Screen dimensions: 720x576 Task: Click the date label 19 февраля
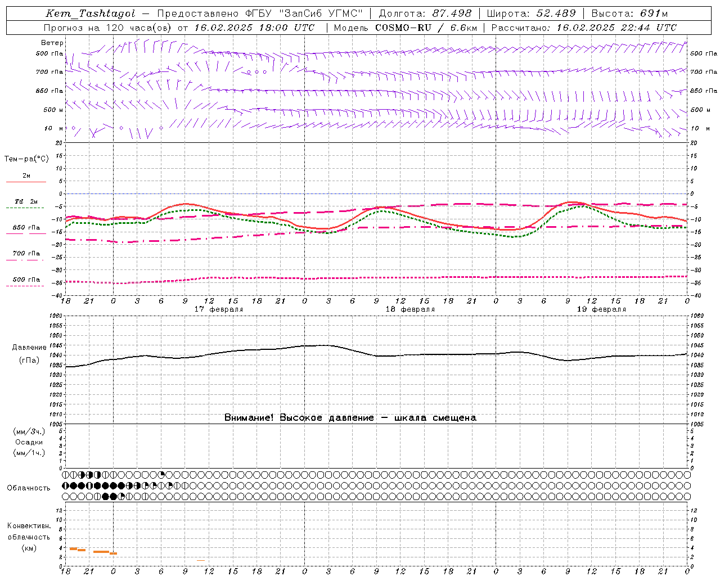(x=601, y=309)
